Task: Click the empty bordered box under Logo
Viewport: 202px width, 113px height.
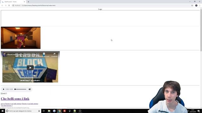Action: pos(100,18)
